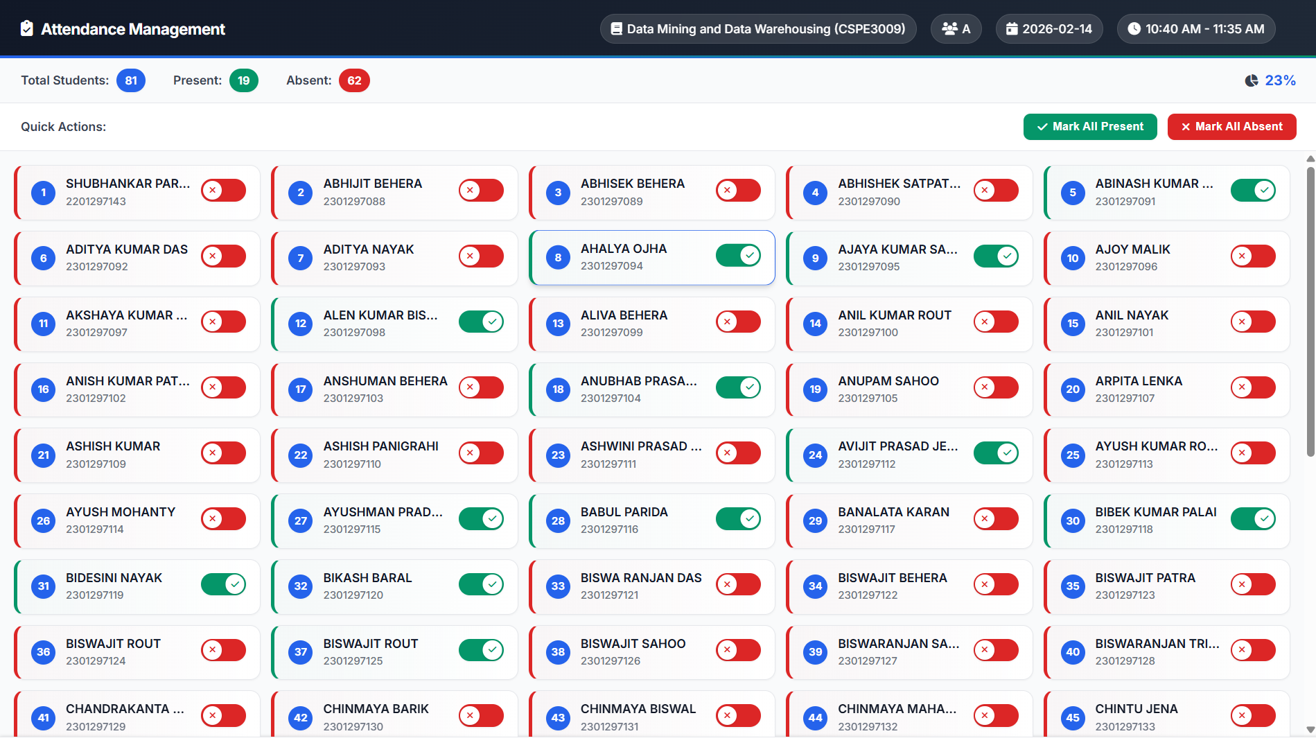Click the 23% attendance percentage indicator
The height and width of the screenshot is (745, 1316).
(1279, 80)
